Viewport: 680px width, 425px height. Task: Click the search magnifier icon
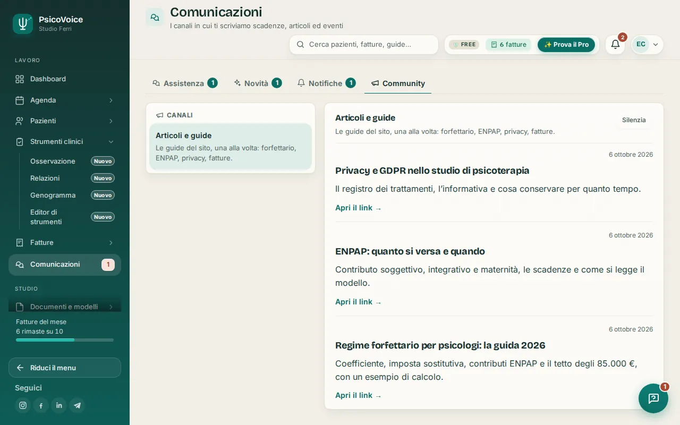[x=300, y=45]
